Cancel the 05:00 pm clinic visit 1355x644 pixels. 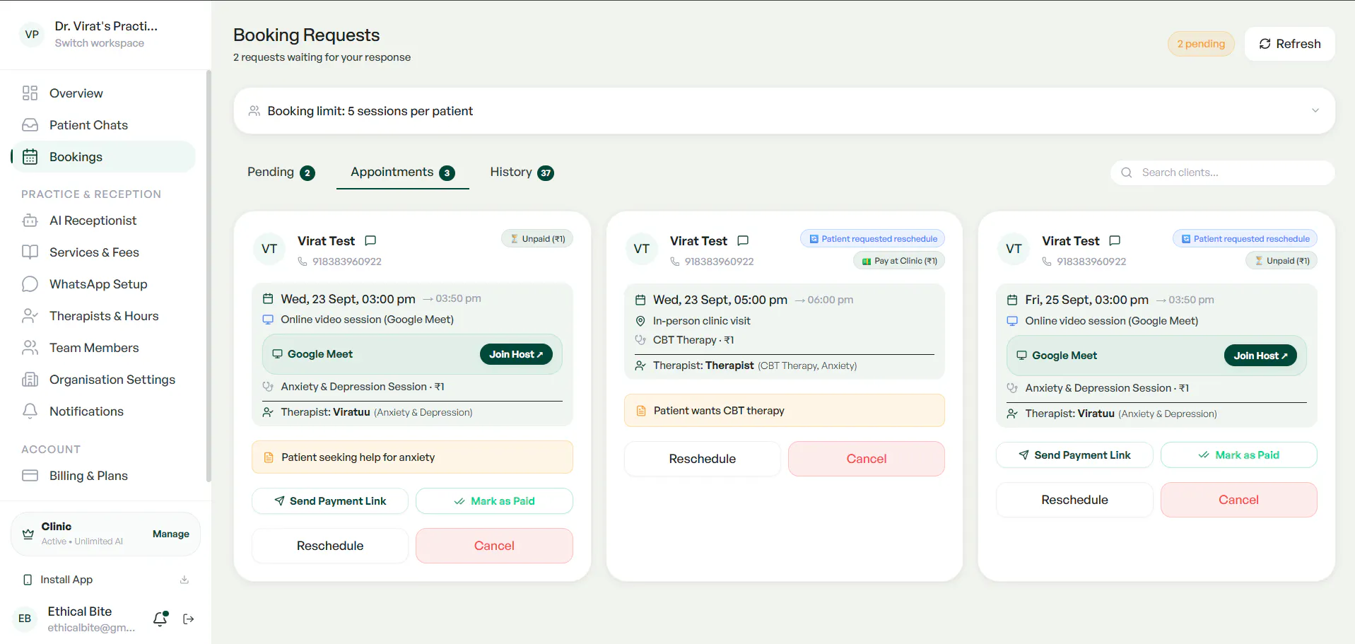(866, 459)
